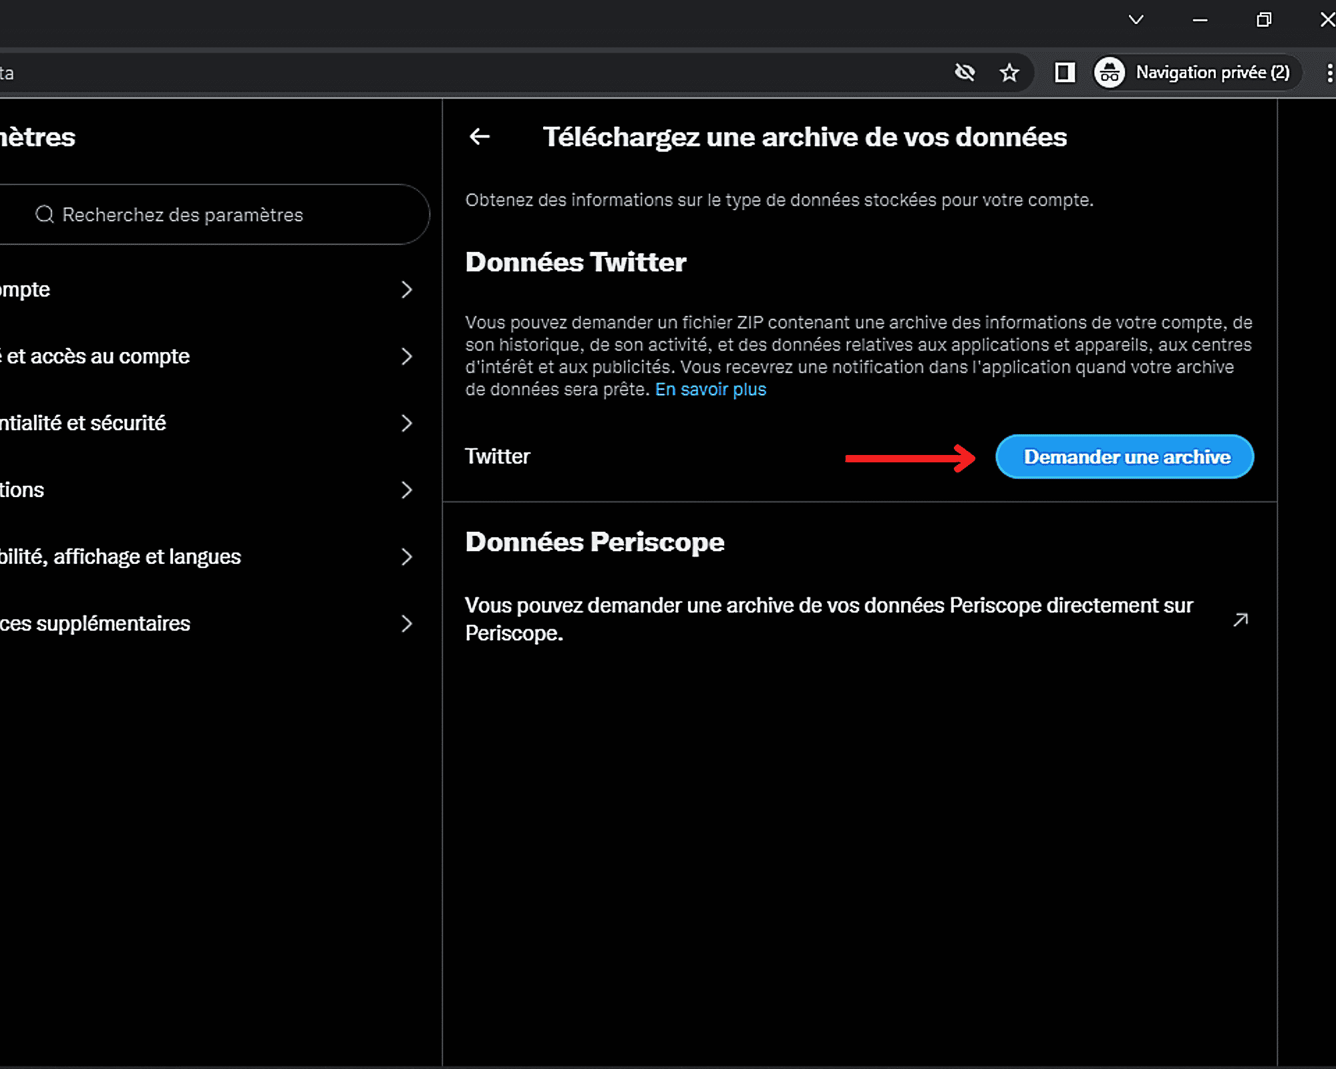Expand the compte settings chevron
The width and height of the screenshot is (1336, 1069).
(x=406, y=289)
